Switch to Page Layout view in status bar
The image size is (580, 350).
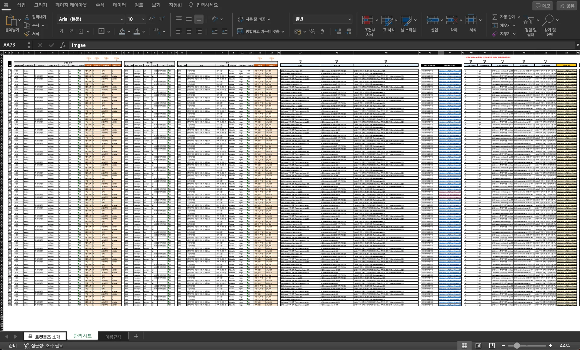click(478, 345)
